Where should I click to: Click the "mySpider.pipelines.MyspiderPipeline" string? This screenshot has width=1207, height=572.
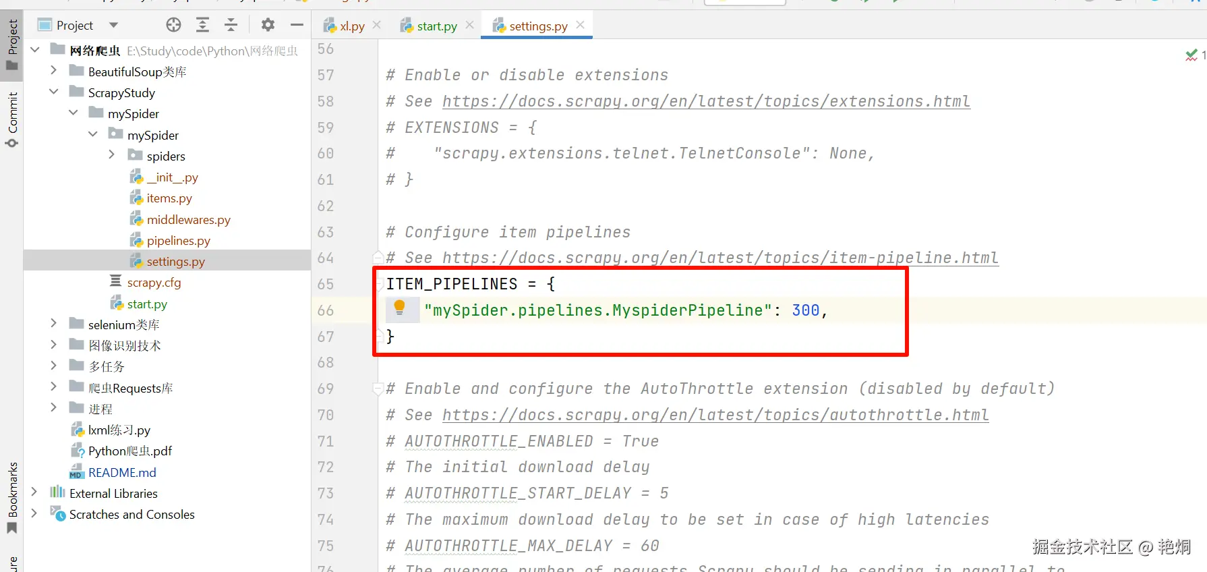click(x=598, y=310)
